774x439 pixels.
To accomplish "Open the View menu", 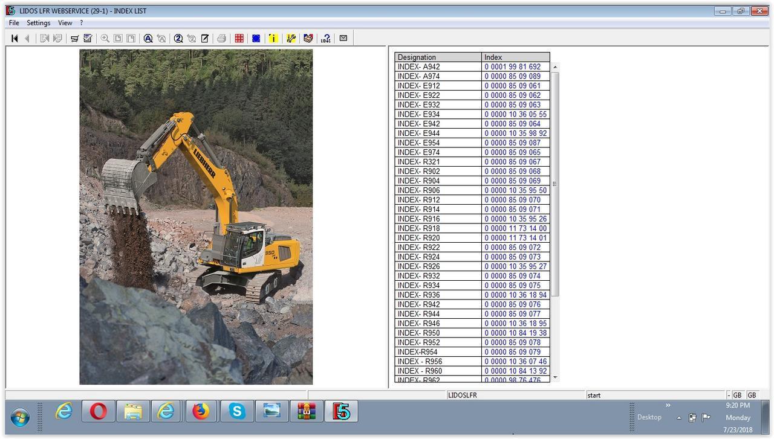I will 65,23.
